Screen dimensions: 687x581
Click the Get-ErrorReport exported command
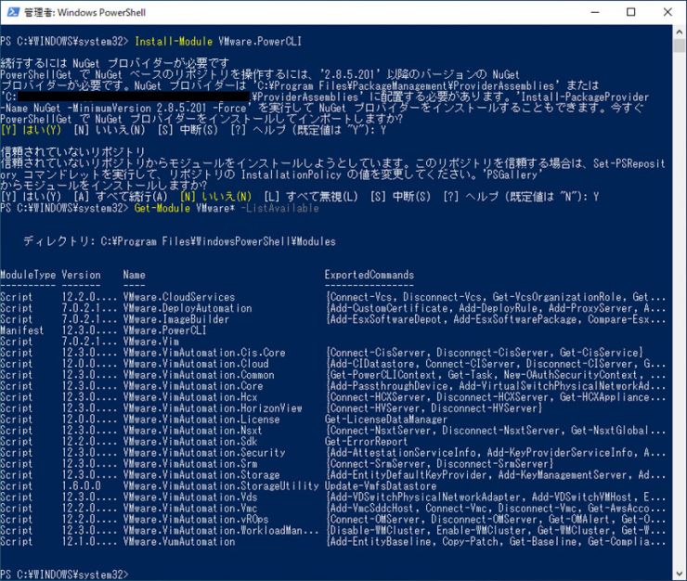tap(367, 442)
